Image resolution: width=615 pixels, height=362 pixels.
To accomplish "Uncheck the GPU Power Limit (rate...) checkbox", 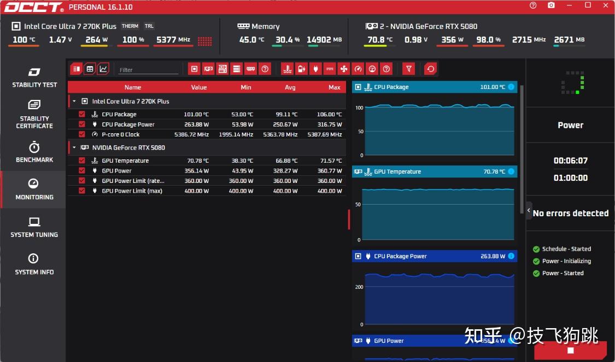I will [81, 181].
